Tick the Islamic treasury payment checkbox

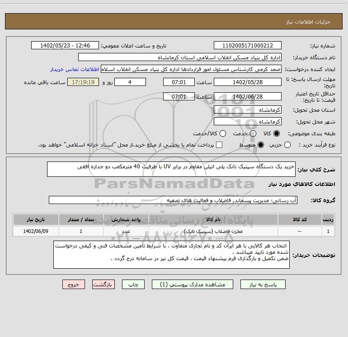(x=219, y=145)
